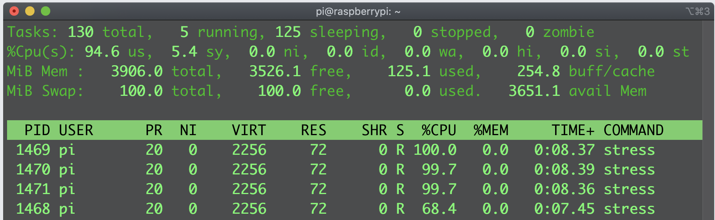Click the 3906.0 total memory value

(137, 71)
